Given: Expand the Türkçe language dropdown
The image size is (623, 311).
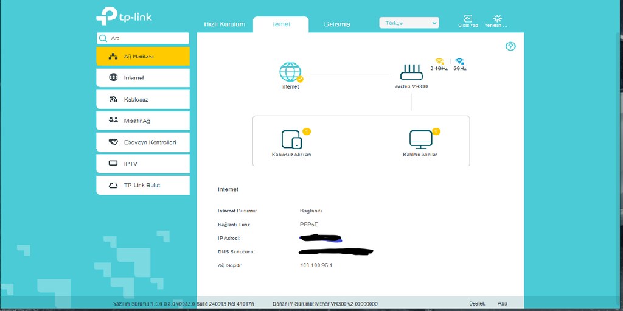Looking at the screenshot, I should coord(409,23).
